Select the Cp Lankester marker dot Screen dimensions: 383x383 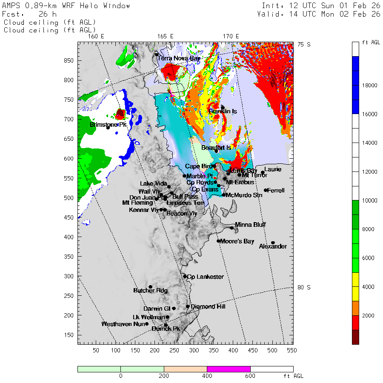click(x=185, y=277)
